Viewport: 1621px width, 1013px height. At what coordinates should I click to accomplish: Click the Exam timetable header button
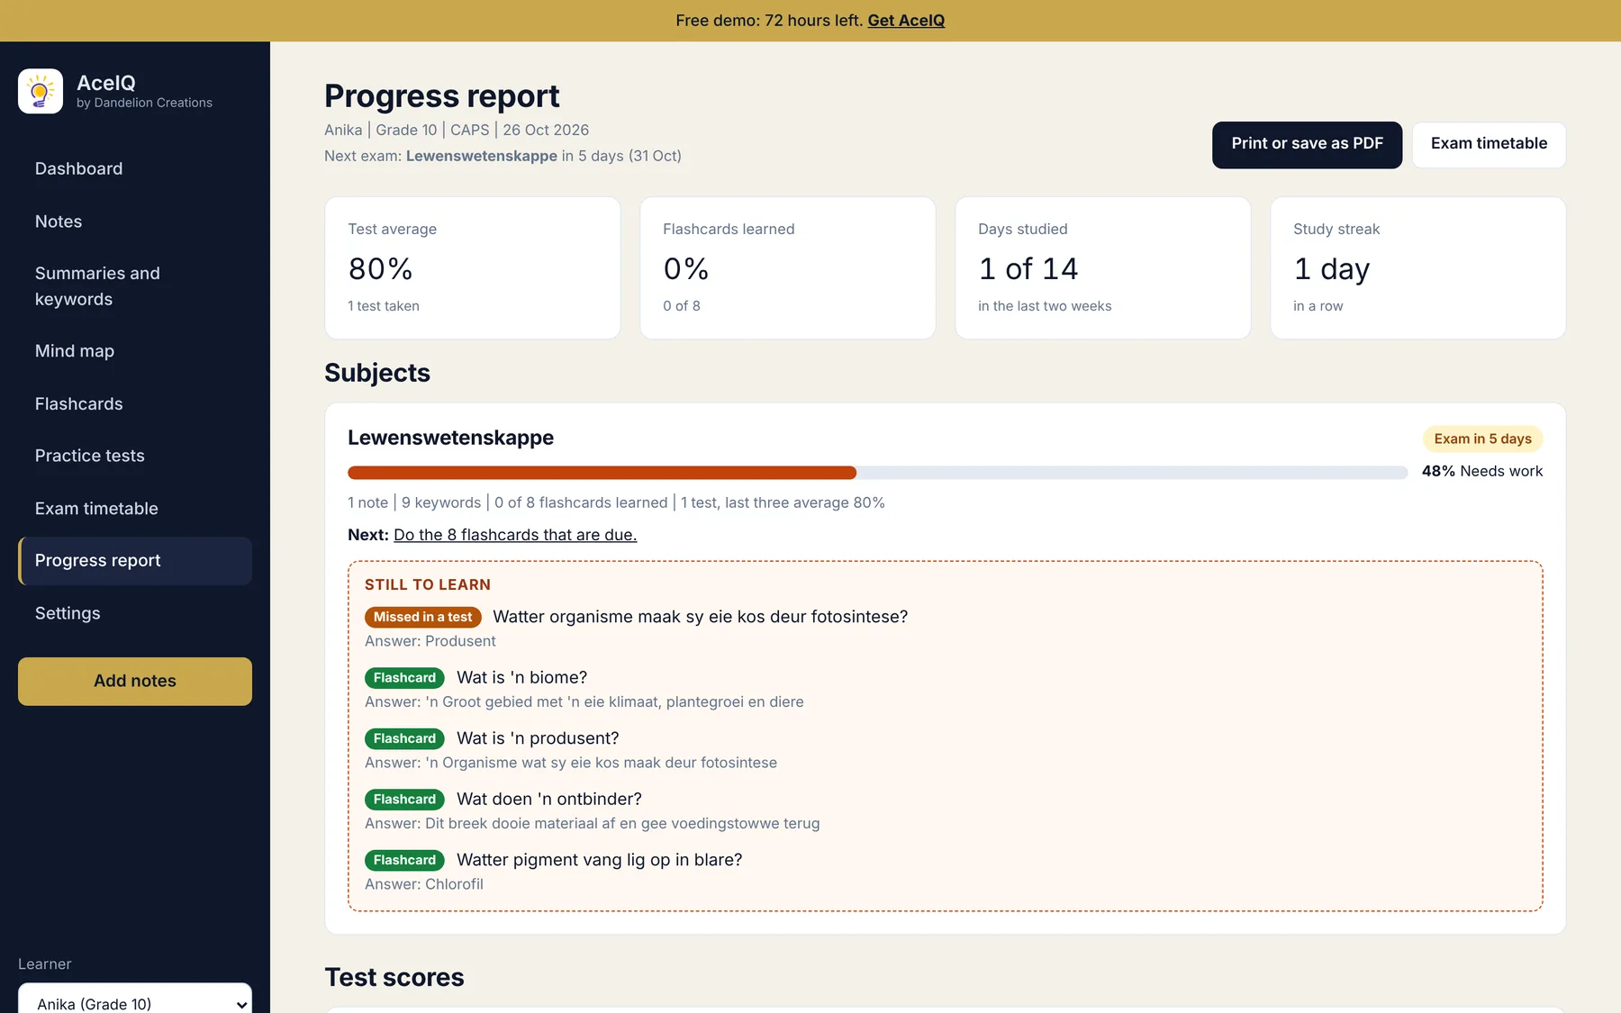[1489, 144]
